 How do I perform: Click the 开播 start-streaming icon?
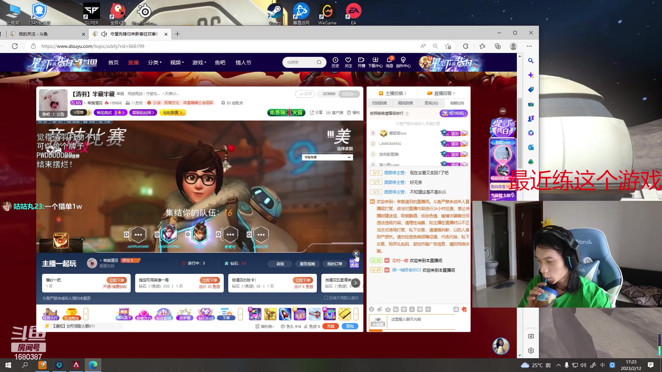361,62
